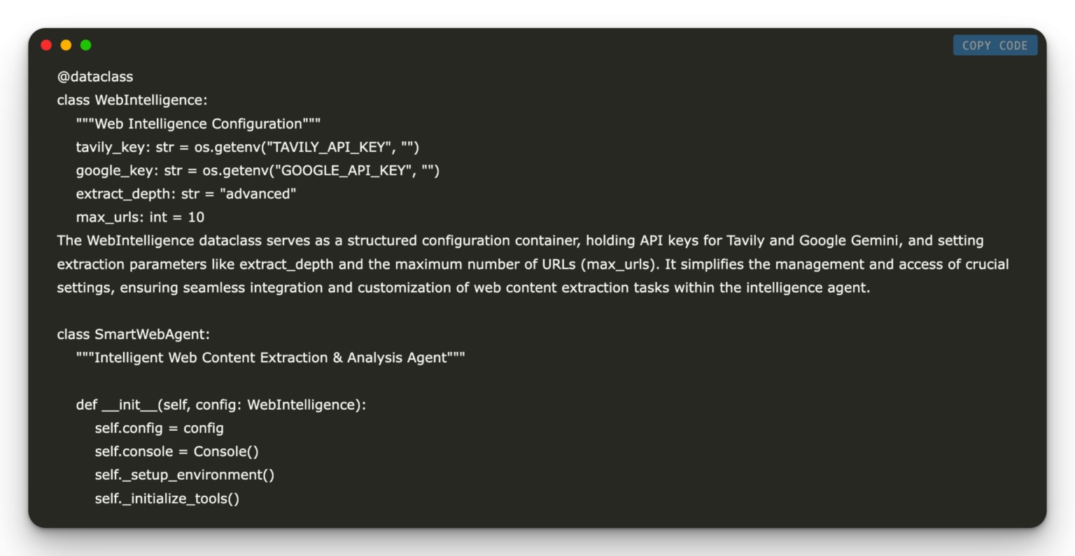Click the red close traffic light
The height and width of the screenshot is (556, 1075).
point(45,45)
